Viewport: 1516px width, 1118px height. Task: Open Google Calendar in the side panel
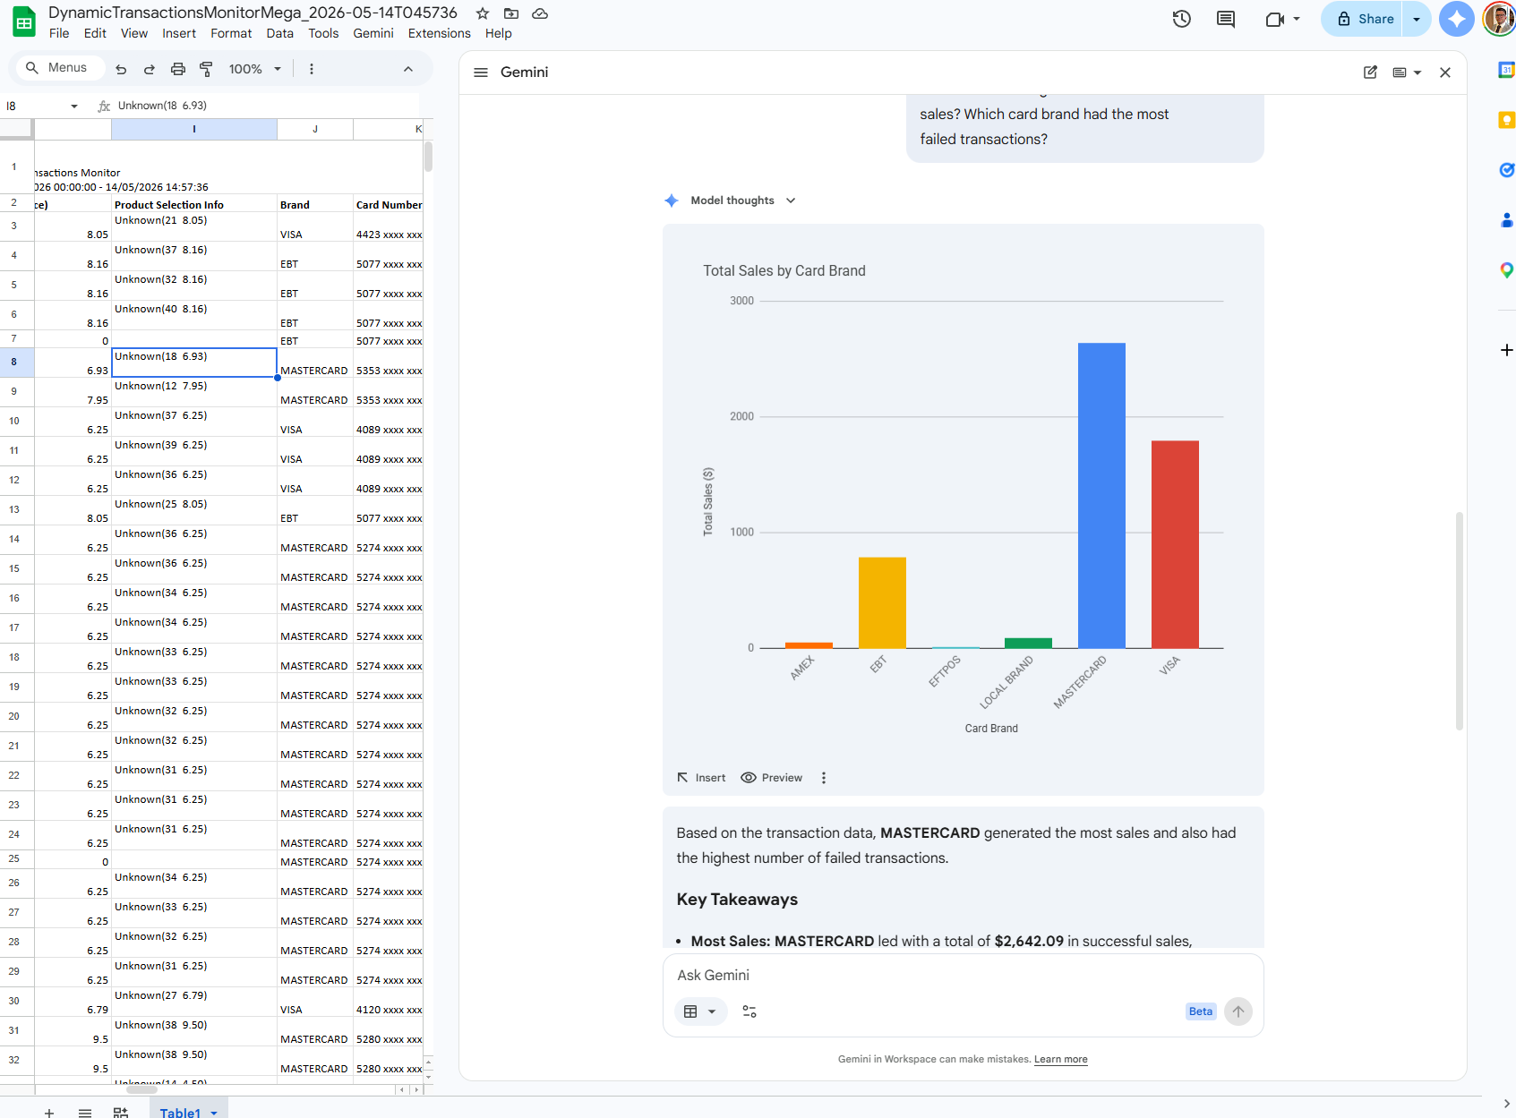1506,70
